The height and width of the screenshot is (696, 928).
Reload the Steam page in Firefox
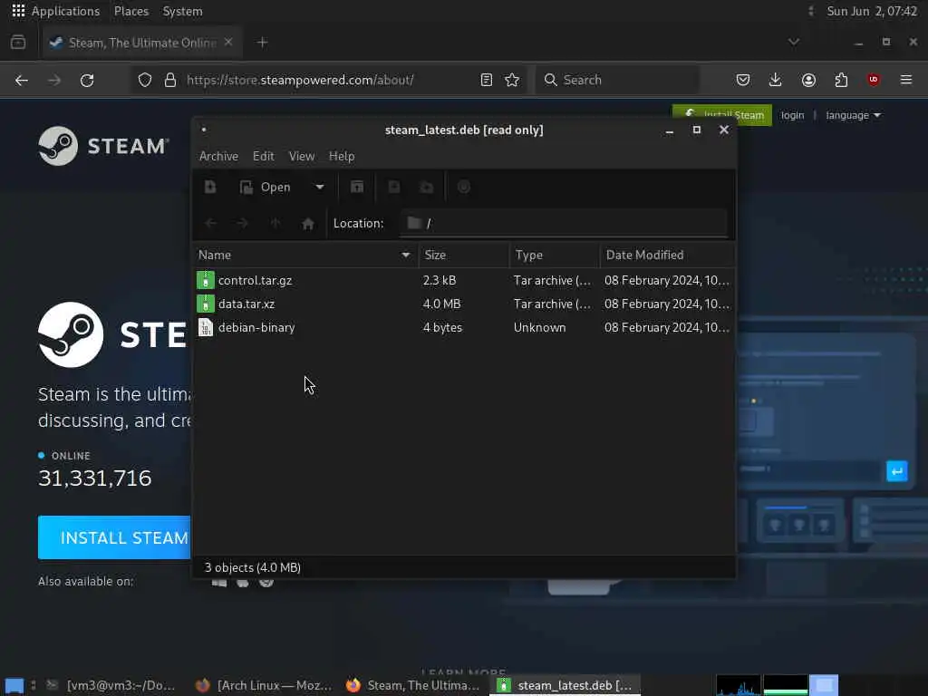tap(87, 80)
